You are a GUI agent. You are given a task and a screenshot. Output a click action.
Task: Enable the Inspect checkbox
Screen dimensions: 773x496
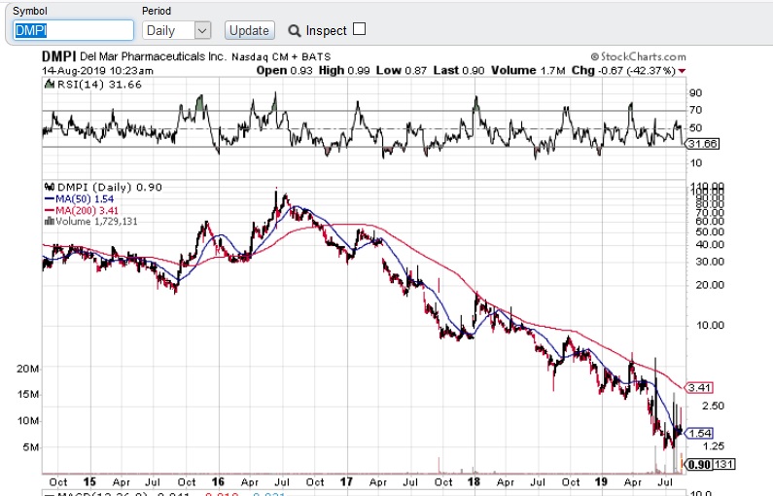(360, 29)
